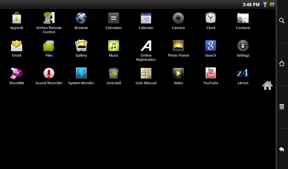Launch the Video player
The width and height of the screenshot is (288, 169).
(178, 73)
